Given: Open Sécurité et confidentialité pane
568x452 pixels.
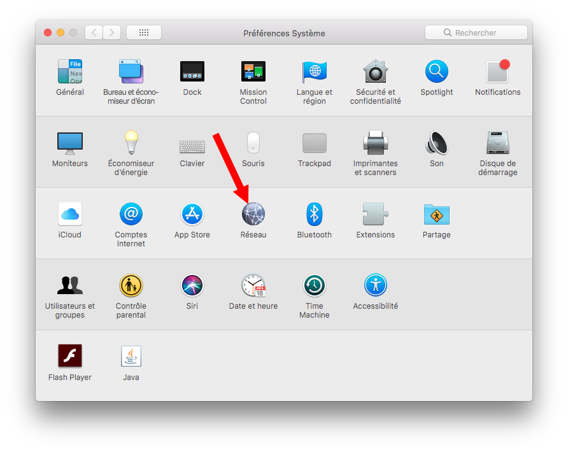Looking at the screenshot, I should 376,71.
